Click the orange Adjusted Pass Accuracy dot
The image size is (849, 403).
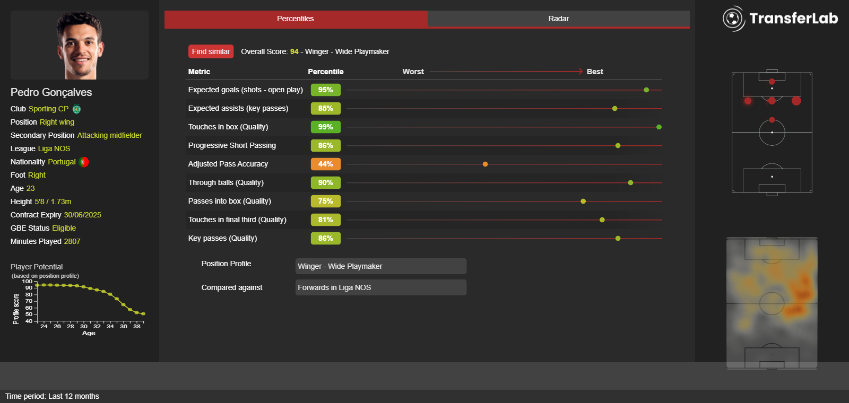pos(486,164)
